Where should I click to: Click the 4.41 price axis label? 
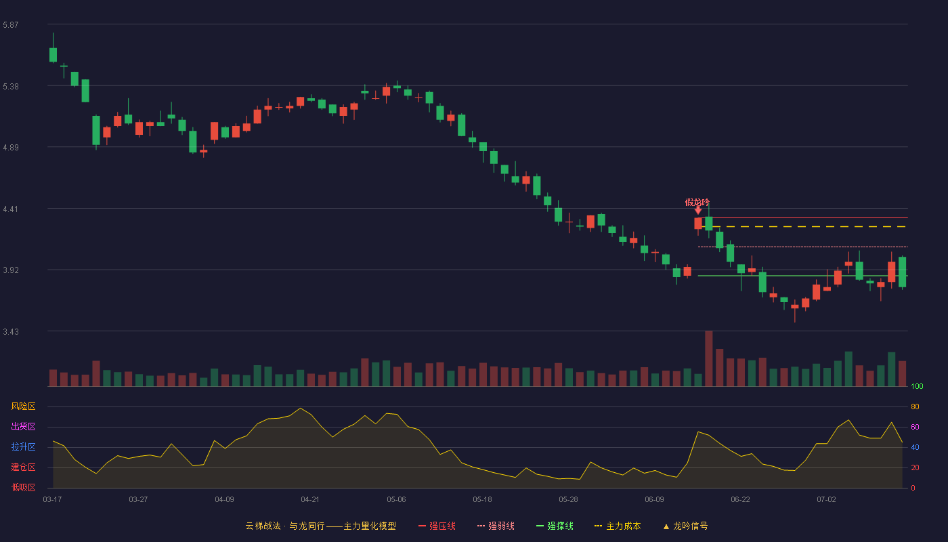(x=11, y=209)
